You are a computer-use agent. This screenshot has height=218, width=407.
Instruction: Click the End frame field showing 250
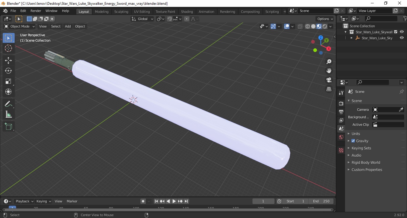(x=321, y=201)
